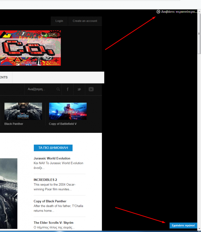
Task: Open the Facebook social icon
Action: tap(67, 89)
